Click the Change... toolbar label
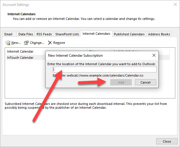Image resolution: width=180 pixels, height=147 pixels. [37, 43]
